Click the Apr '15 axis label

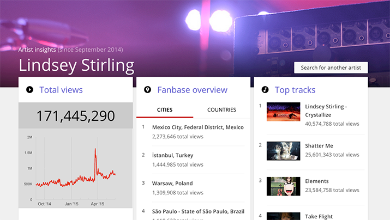(98, 204)
